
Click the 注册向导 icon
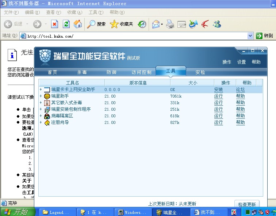(x=47, y=123)
